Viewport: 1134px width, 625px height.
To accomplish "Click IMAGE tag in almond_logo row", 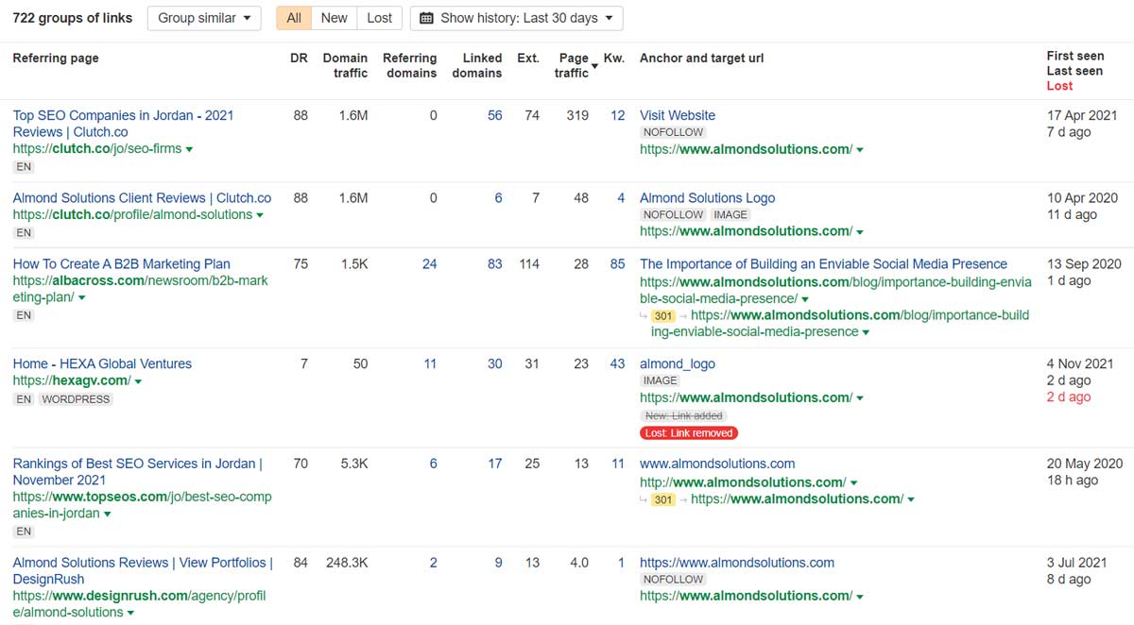I will tap(660, 380).
